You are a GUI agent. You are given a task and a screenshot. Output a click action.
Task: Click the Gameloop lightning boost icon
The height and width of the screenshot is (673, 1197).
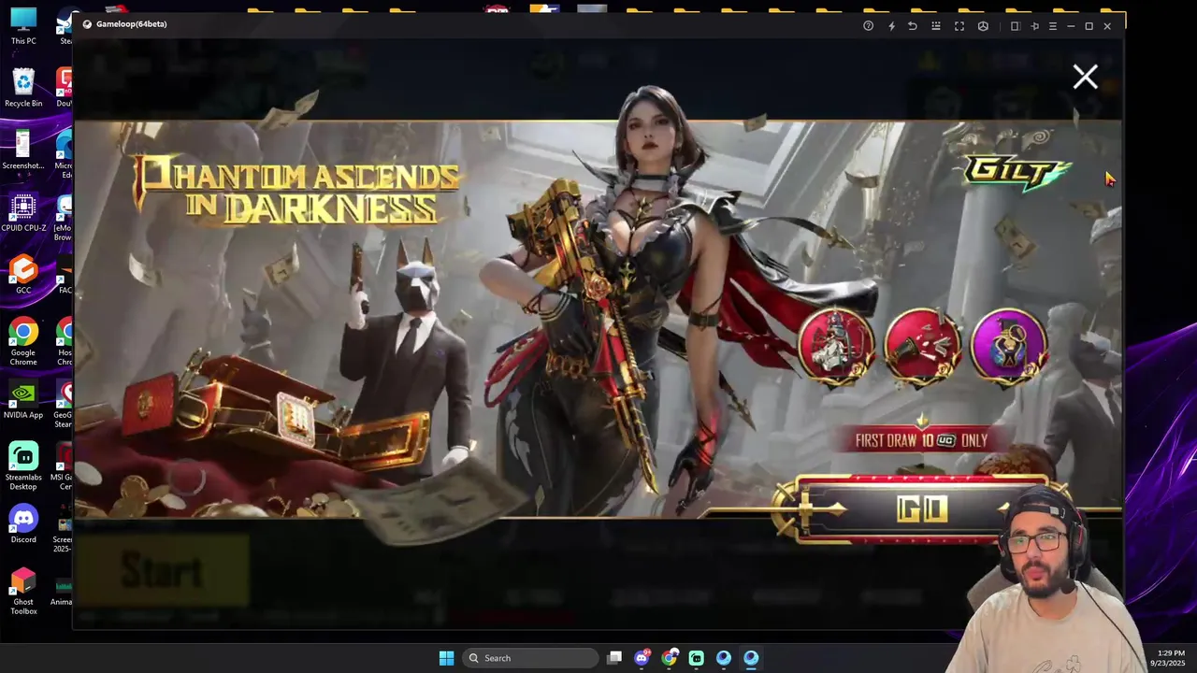point(891,26)
